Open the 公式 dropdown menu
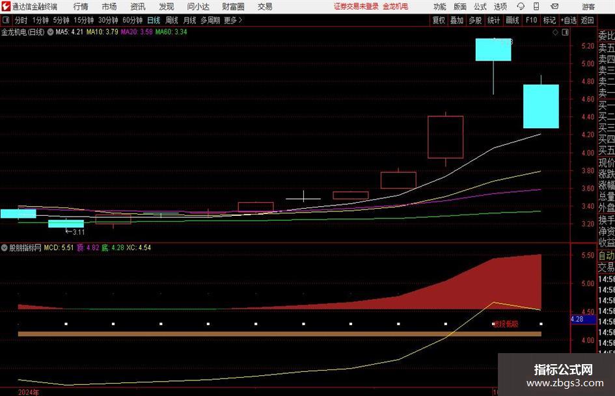Image resolution: width=615 pixels, height=396 pixels. (x=480, y=7)
